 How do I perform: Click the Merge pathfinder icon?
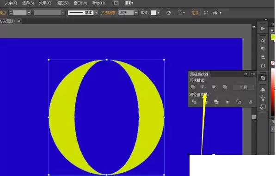pyautogui.click(x=216, y=102)
